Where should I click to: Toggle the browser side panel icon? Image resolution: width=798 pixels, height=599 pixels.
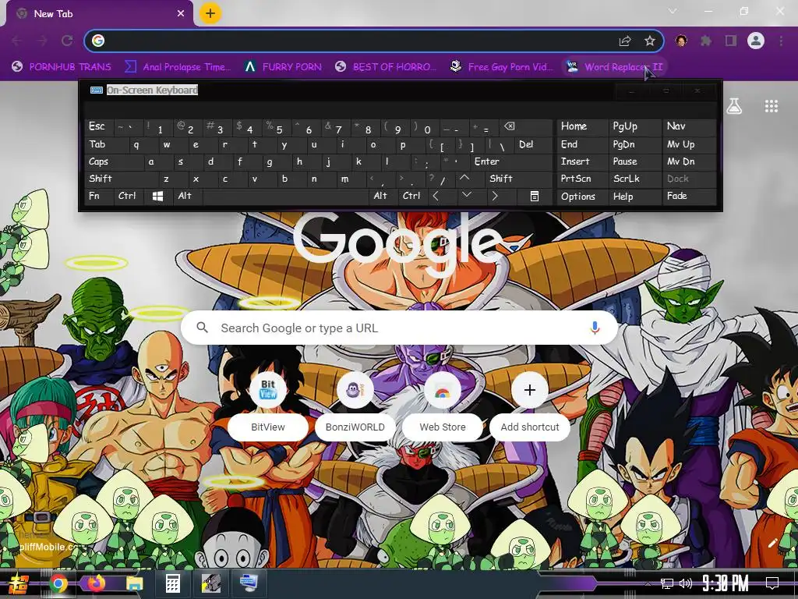731,41
